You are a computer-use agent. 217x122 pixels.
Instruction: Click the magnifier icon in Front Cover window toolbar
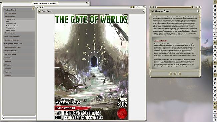click(x=131, y=7)
